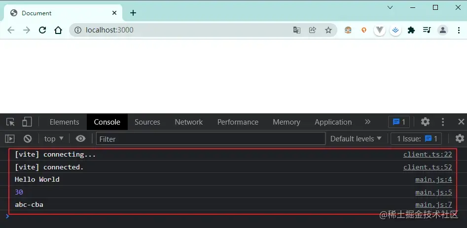The height and width of the screenshot is (228, 467).
Task: Bookmark this tab with the star
Action: click(x=328, y=30)
